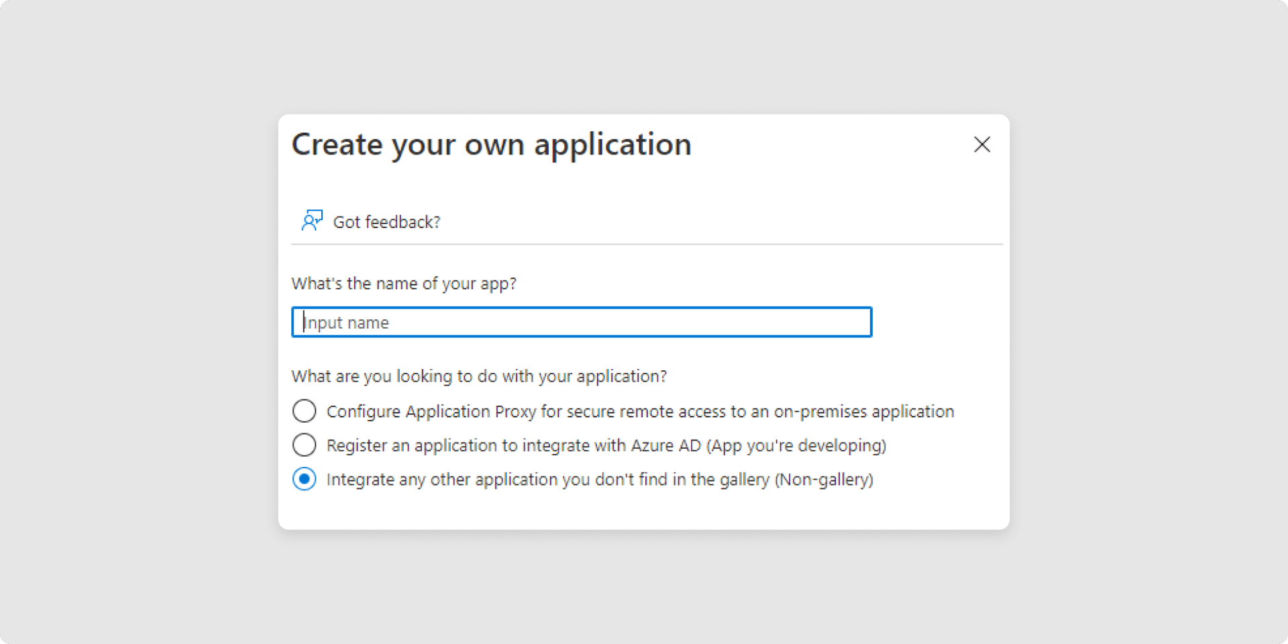Click the selected Non-gallery radio button
This screenshot has width=1288, height=644.
point(305,479)
